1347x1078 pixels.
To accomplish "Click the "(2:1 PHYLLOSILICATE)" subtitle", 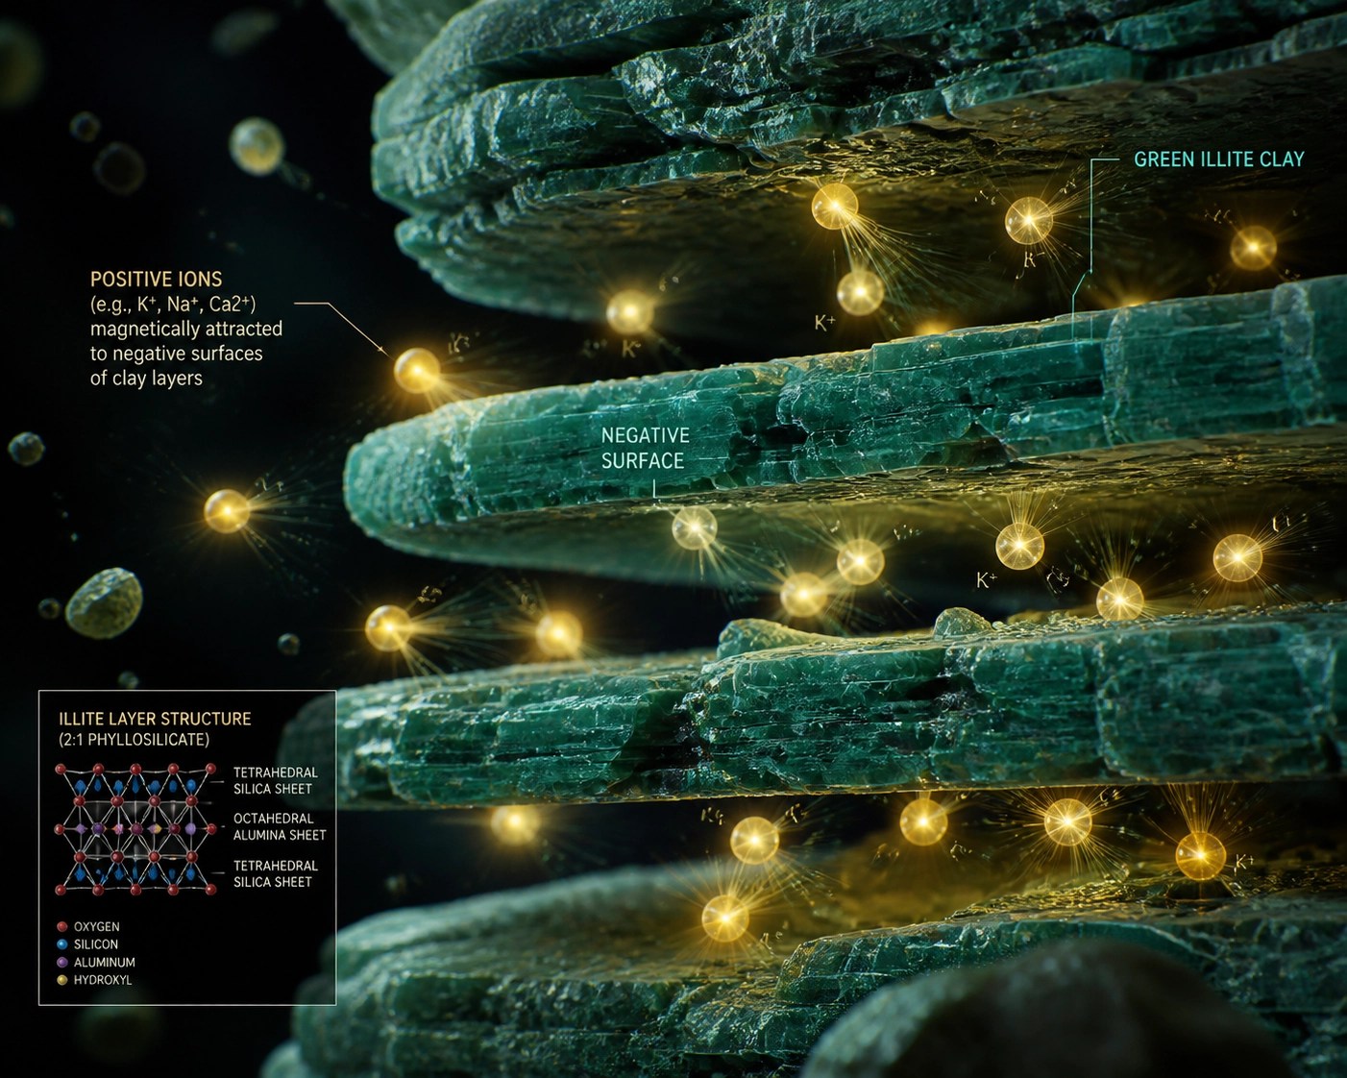I will [x=134, y=740].
